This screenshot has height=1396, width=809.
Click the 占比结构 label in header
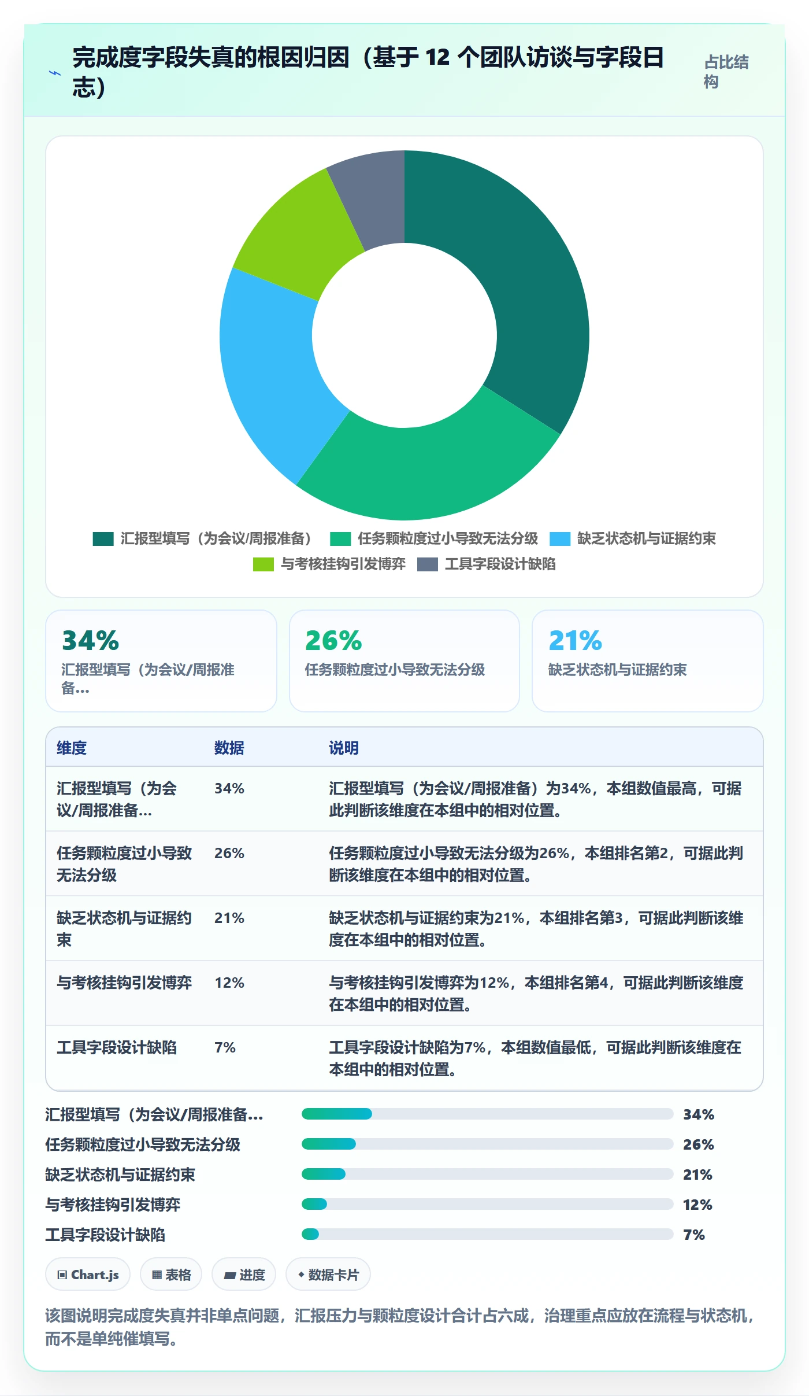[x=726, y=72]
